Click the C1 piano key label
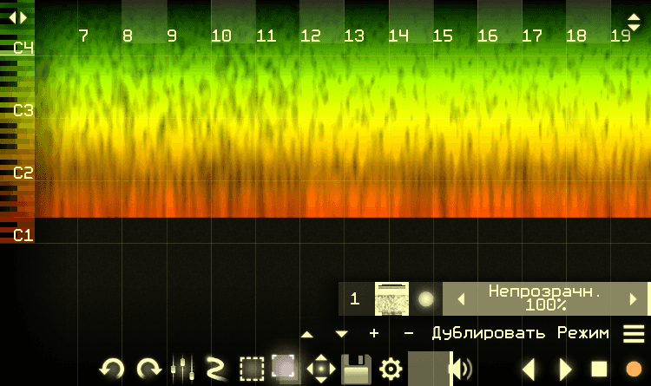 point(23,235)
